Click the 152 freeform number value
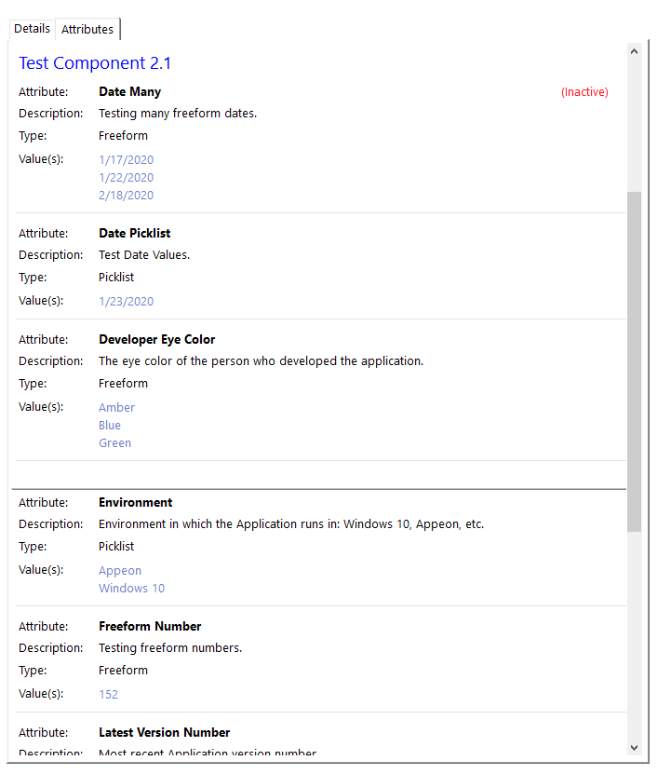The height and width of the screenshot is (774, 657). 108,695
